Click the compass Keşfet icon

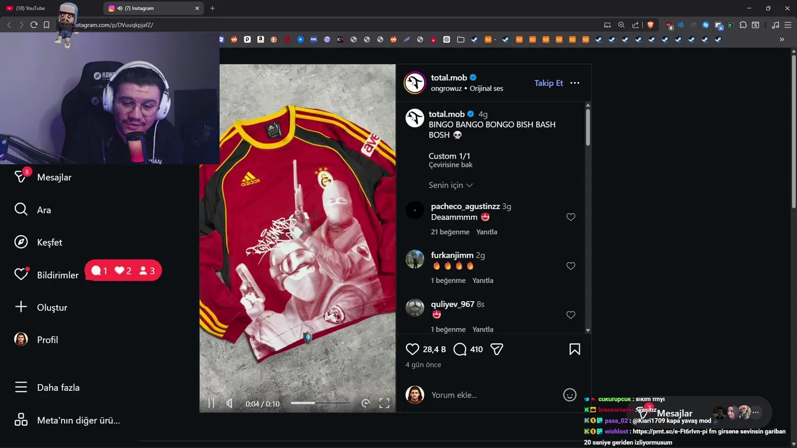21,242
